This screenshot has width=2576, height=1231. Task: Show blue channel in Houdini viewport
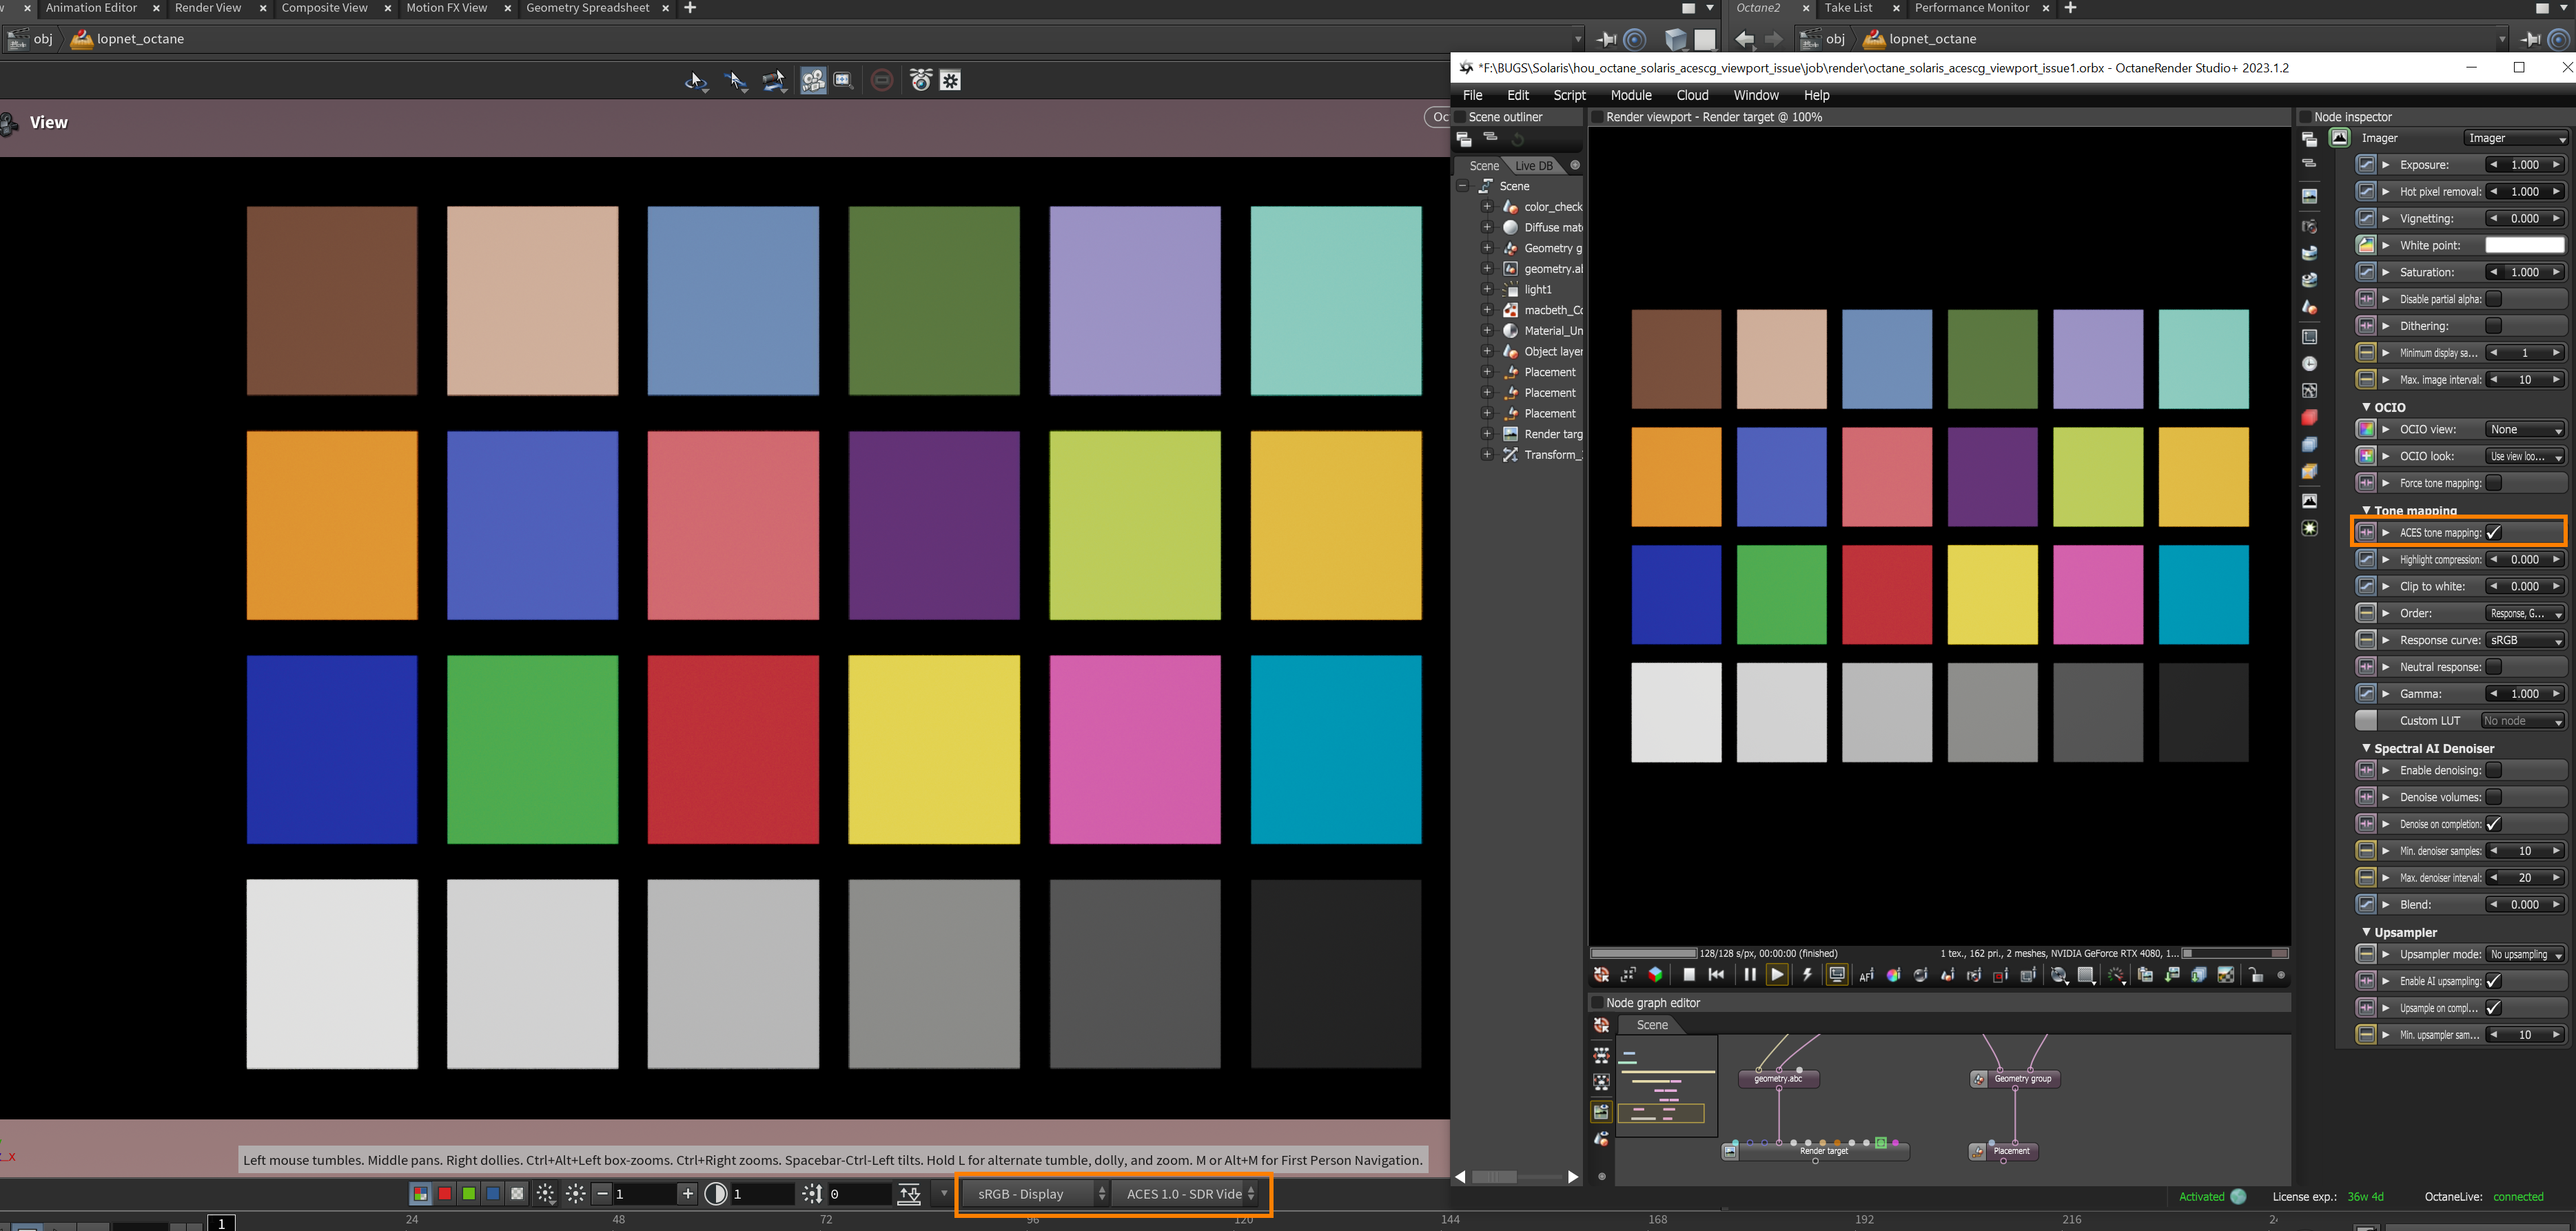pos(493,1194)
